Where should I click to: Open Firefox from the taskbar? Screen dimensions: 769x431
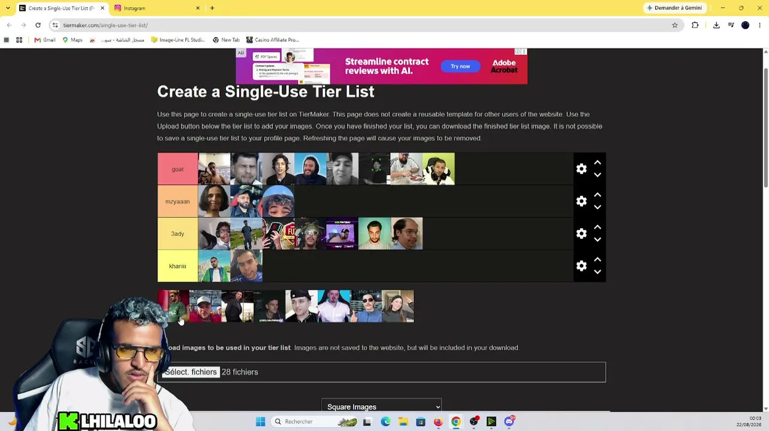pos(438,421)
